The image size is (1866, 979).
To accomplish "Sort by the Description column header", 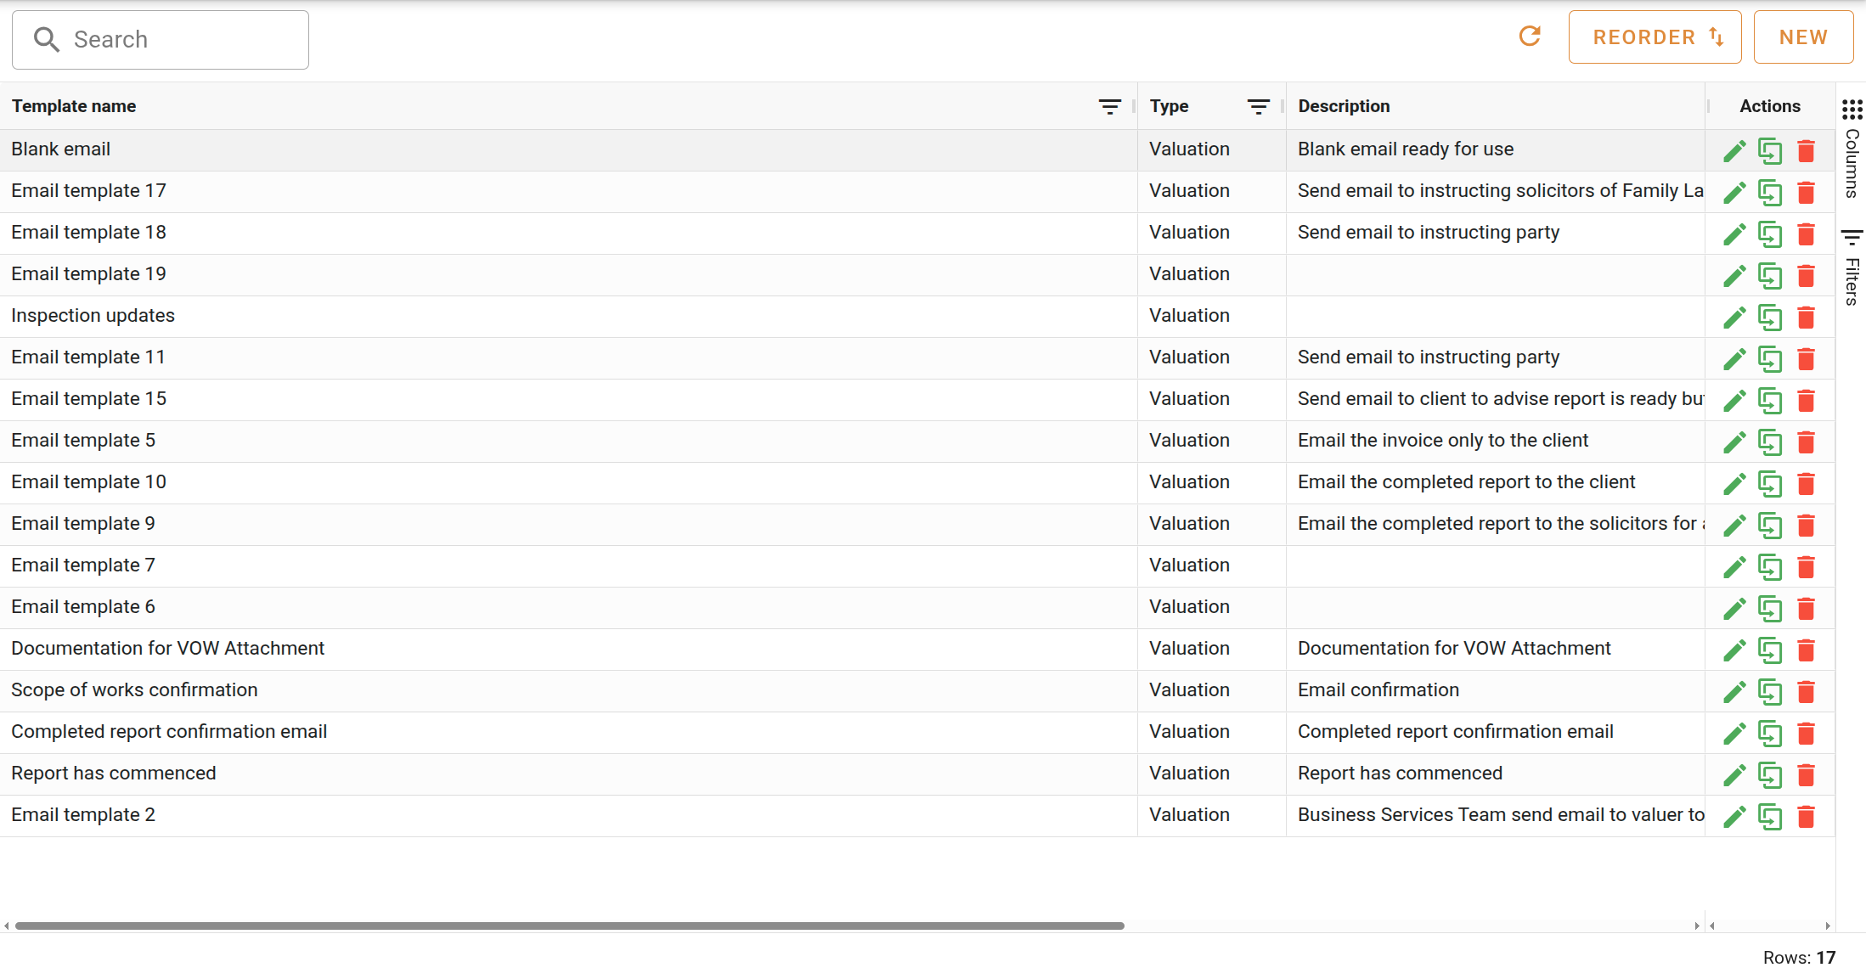I will tap(1344, 106).
